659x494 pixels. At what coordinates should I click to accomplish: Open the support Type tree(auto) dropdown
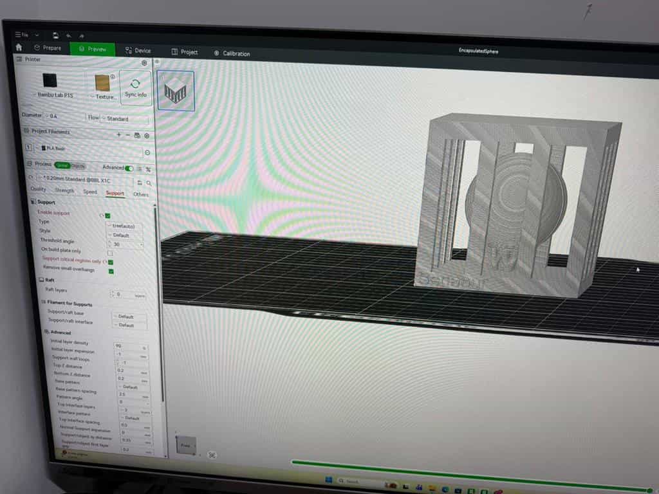click(124, 226)
